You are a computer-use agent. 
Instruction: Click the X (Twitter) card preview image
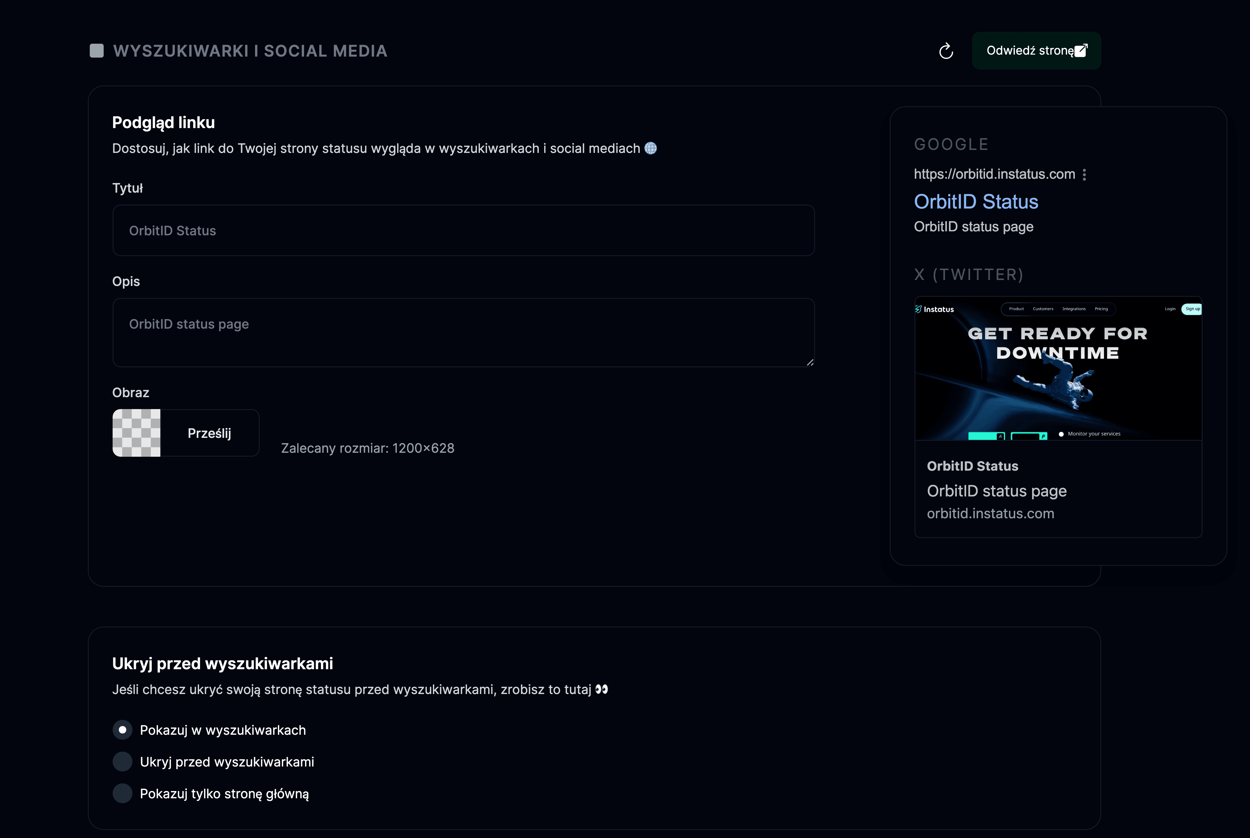click(x=1059, y=368)
